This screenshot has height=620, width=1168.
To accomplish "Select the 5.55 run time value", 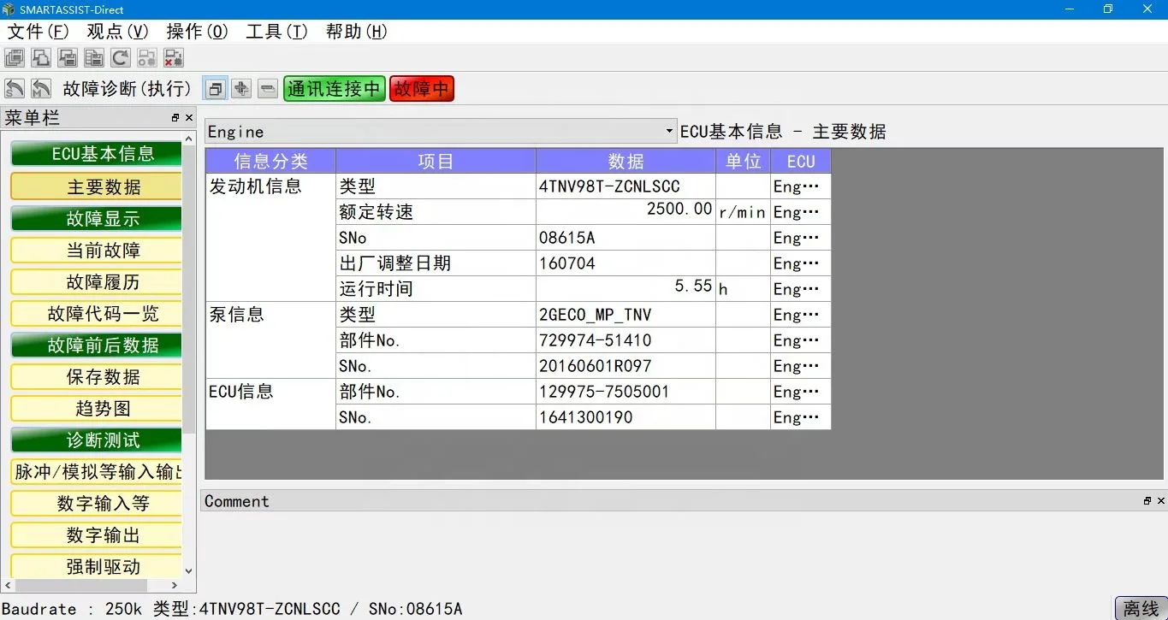I will 626,289.
